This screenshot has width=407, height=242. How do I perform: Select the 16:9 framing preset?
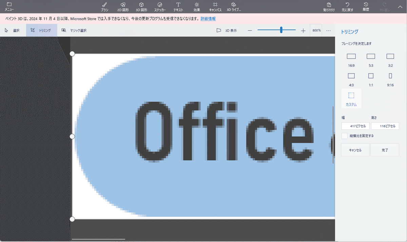[351, 60]
